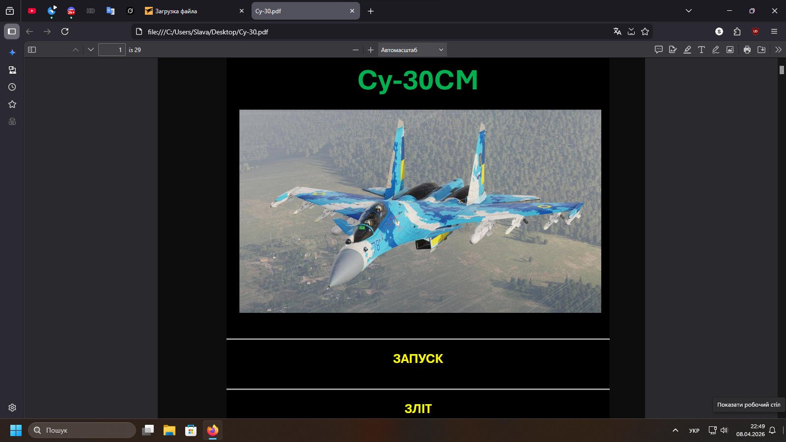Close the Су-30.pdf tab

click(x=352, y=11)
